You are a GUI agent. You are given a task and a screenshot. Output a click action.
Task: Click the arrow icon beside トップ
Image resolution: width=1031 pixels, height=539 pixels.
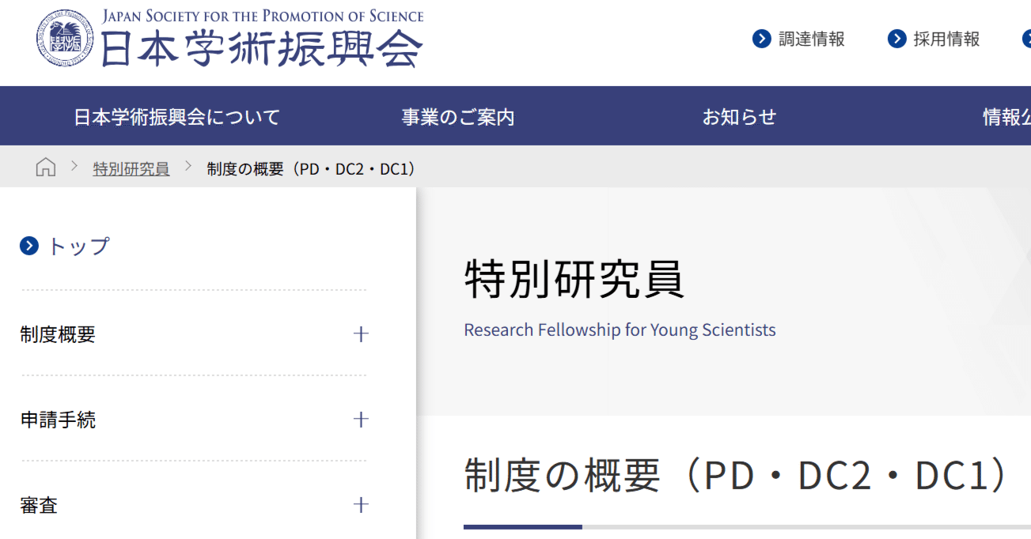29,247
